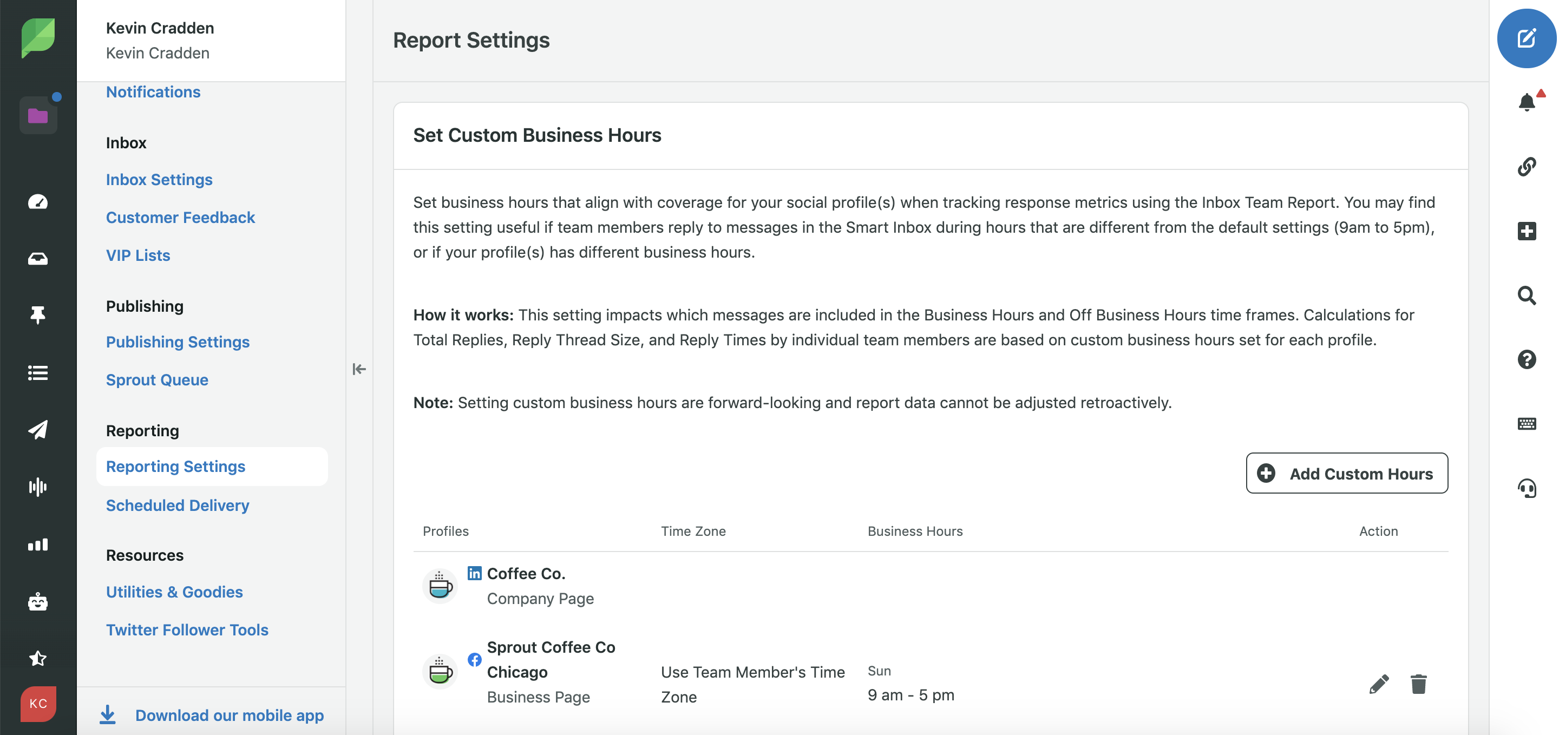Open the Listening waveform icon
The image size is (1559, 735).
tap(37, 487)
